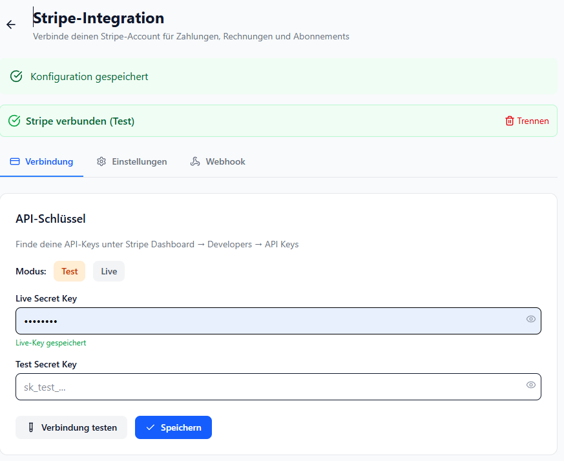564x461 pixels.
Task: Click the Modus label
Action: click(31, 271)
